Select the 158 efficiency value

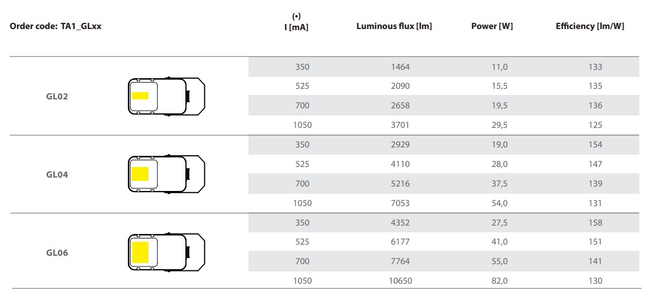click(x=595, y=223)
